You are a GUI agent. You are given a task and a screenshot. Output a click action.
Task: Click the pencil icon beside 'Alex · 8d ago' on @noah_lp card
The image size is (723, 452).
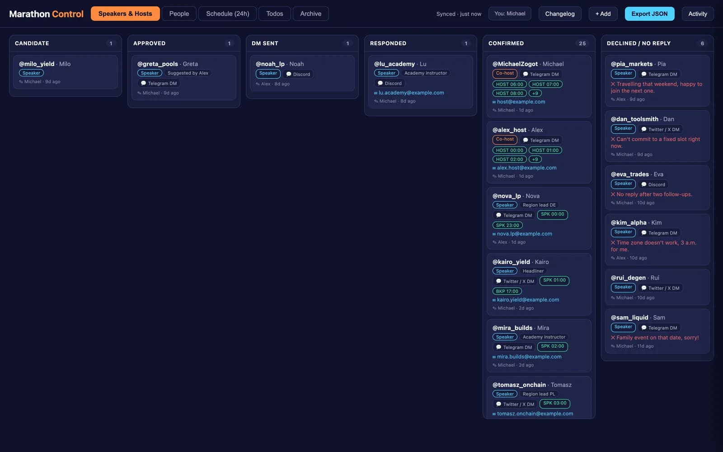click(x=258, y=84)
